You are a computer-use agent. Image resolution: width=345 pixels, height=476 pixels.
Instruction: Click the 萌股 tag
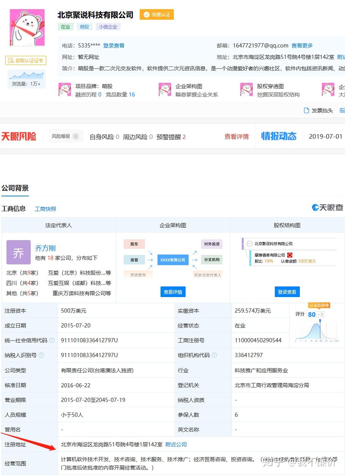85,27
